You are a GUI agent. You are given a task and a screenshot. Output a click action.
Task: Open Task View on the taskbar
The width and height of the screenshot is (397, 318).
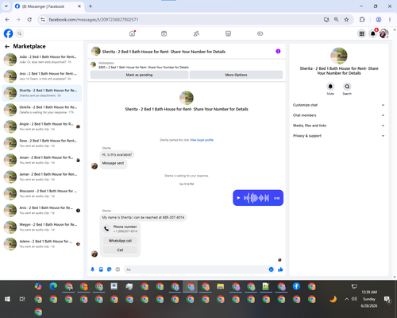(22, 299)
